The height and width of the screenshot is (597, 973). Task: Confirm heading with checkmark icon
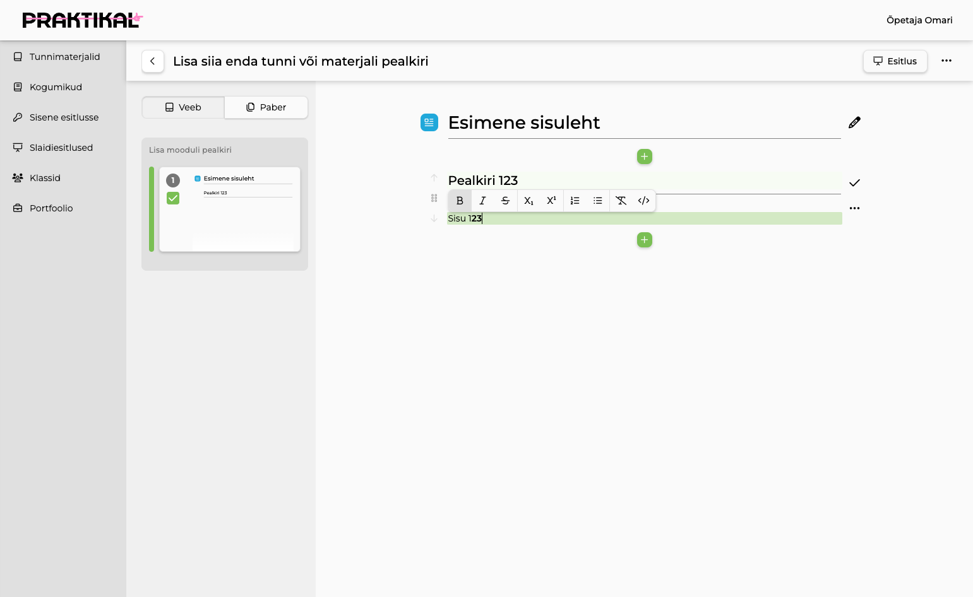tap(854, 183)
